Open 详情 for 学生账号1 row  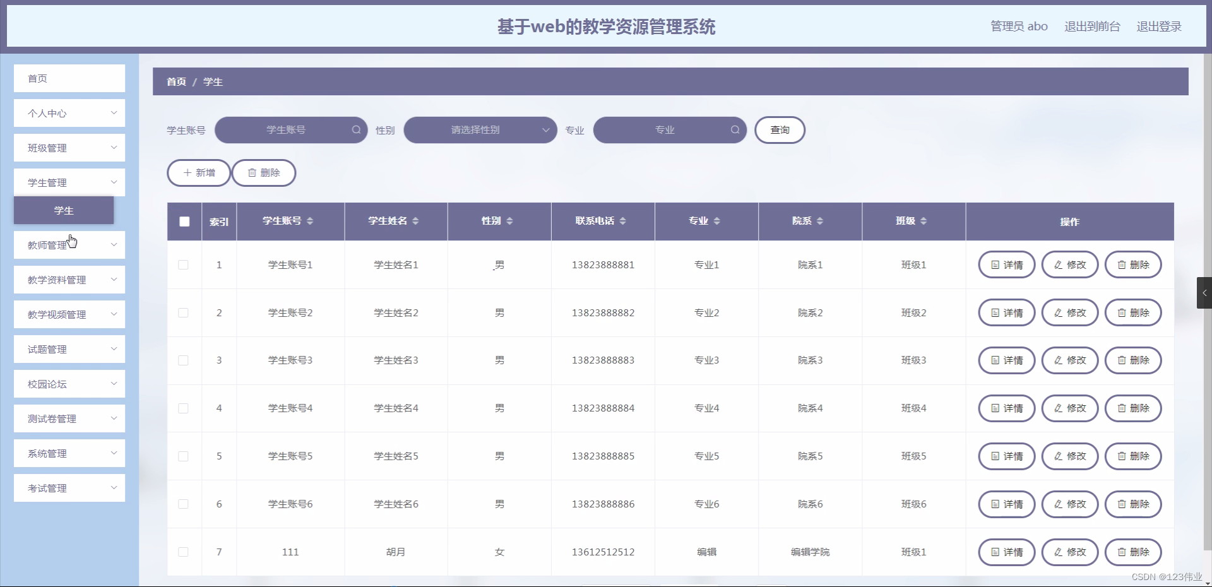point(1006,264)
